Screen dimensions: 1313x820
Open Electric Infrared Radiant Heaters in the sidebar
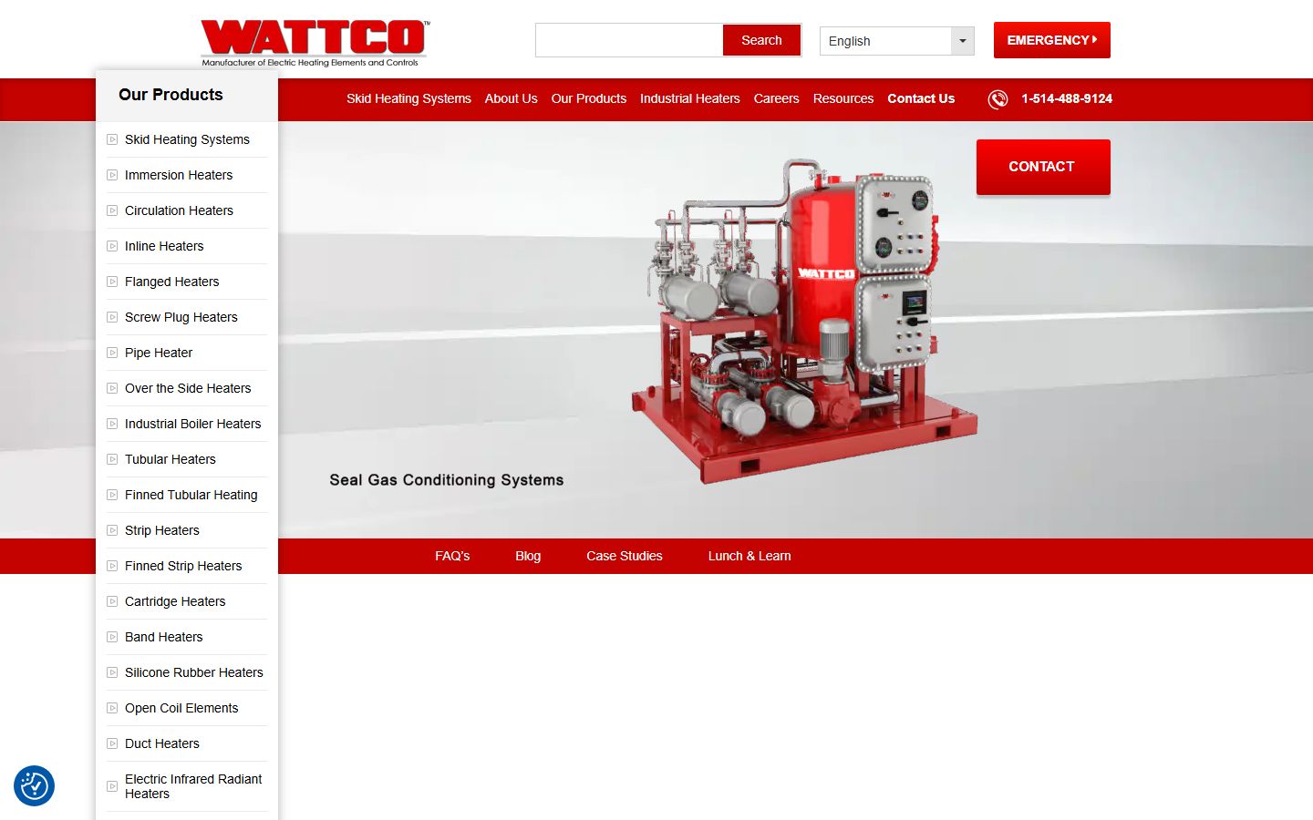(193, 786)
